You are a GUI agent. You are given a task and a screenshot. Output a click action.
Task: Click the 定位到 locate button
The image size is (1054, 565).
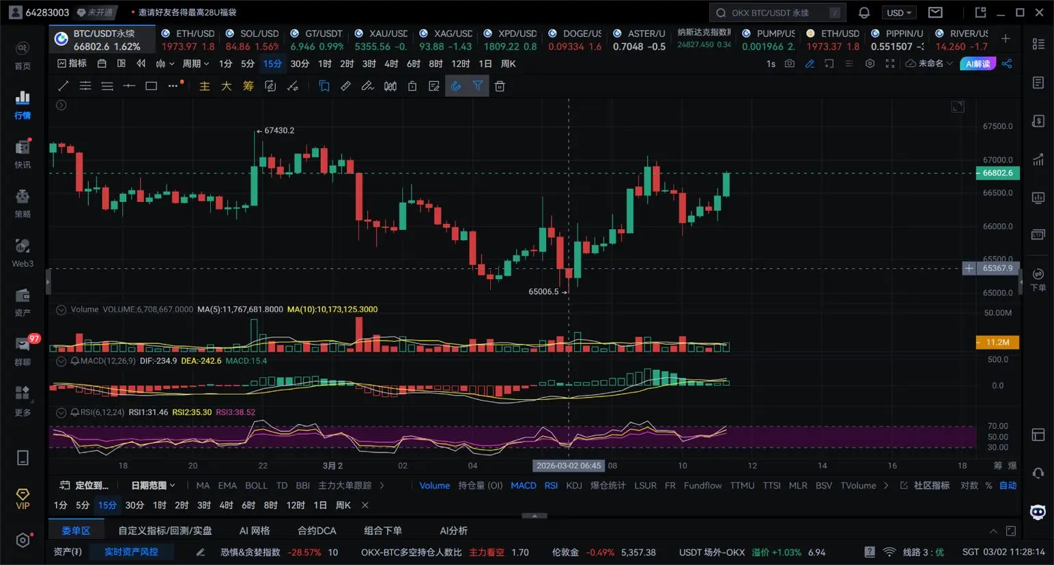[x=84, y=486]
